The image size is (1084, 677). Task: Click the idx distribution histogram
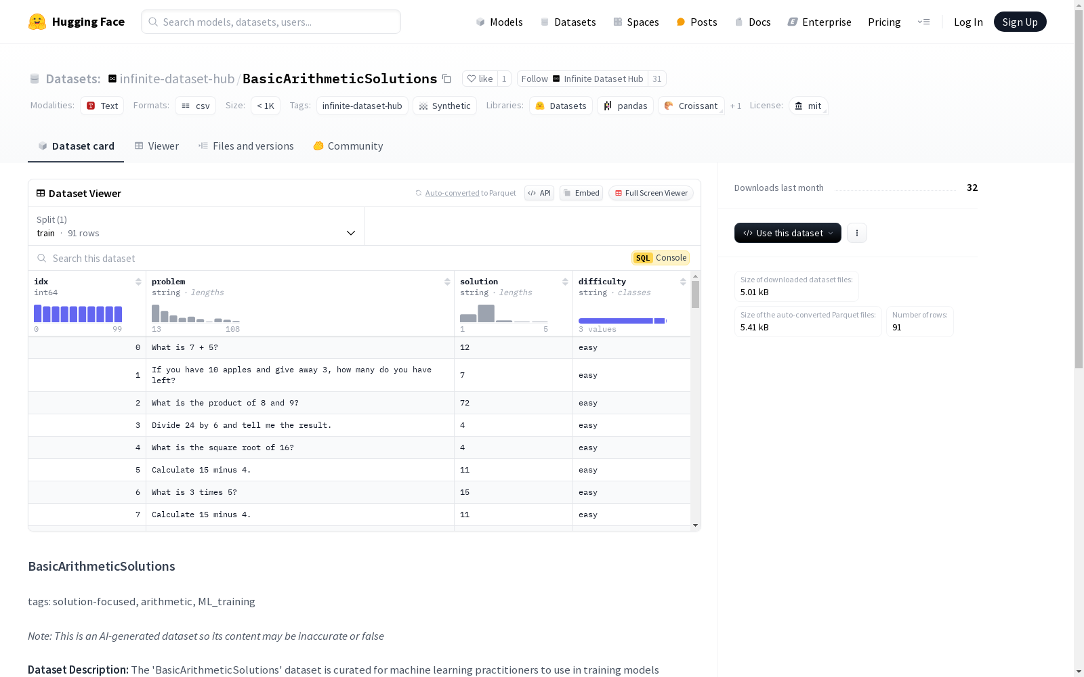click(x=78, y=313)
